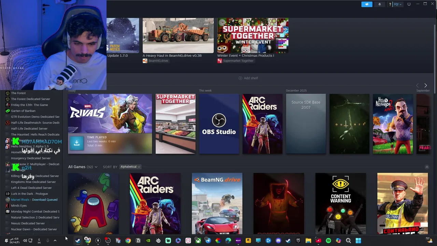The image size is (437, 246).
Task: Open the Update 1.7.0 patch notes news
Action: tap(123, 36)
